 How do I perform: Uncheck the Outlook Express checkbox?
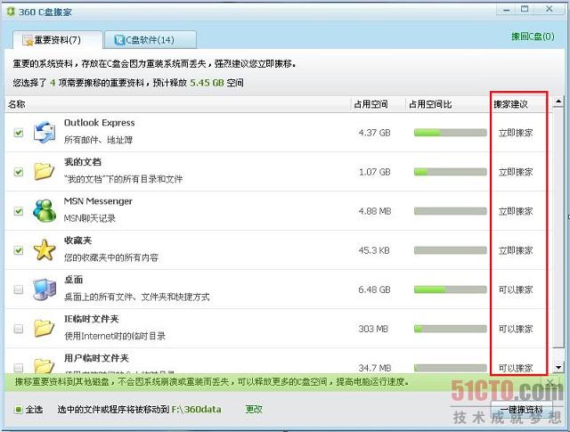tap(18, 133)
